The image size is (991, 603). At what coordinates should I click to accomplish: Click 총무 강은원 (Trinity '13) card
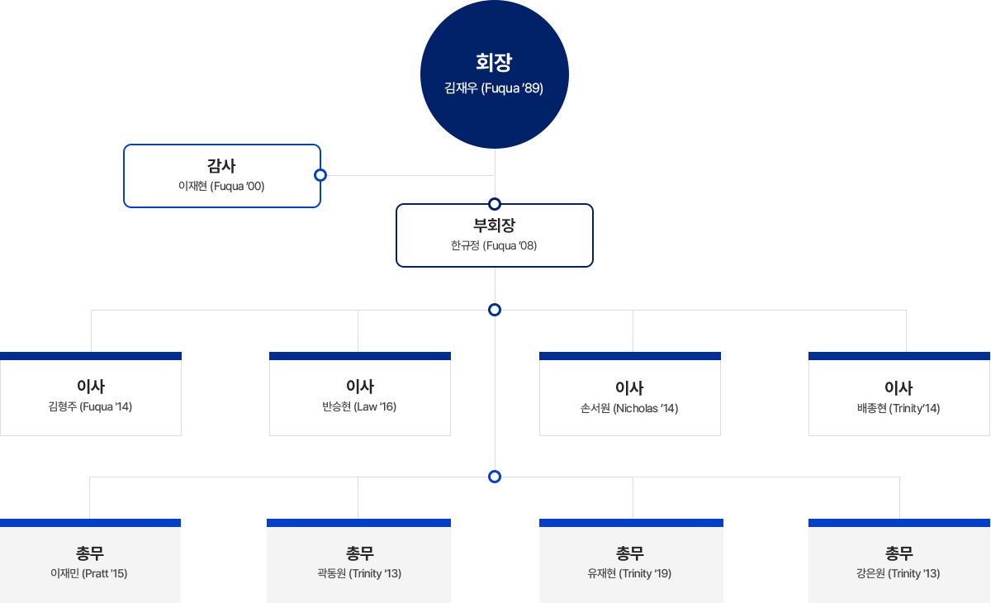tap(899, 563)
